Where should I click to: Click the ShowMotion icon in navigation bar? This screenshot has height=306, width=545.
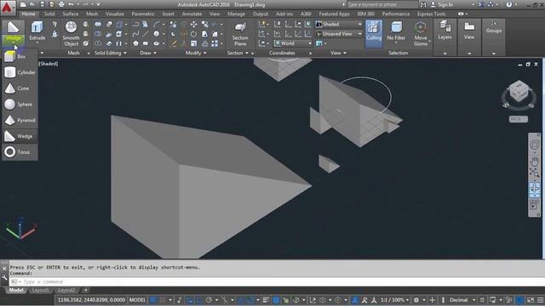(x=534, y=204)
